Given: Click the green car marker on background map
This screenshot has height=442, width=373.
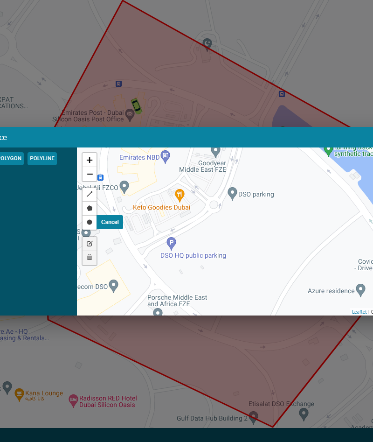Looking at the screenshot, I should point(137,106).
